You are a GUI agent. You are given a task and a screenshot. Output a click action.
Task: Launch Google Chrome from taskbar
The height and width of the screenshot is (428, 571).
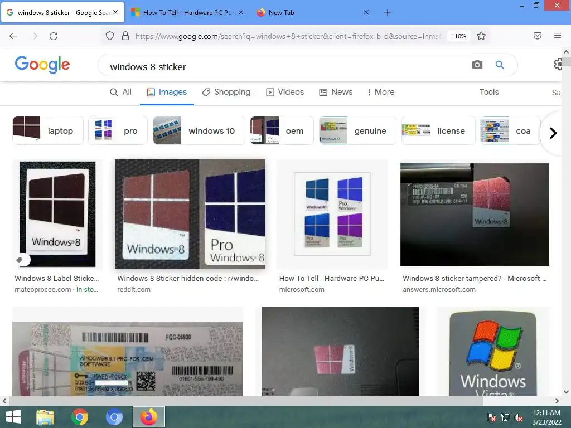tap(80, 417)
